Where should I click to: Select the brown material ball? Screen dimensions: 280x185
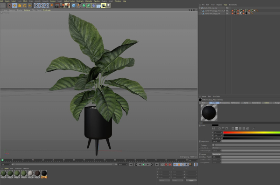click(37, 173)
